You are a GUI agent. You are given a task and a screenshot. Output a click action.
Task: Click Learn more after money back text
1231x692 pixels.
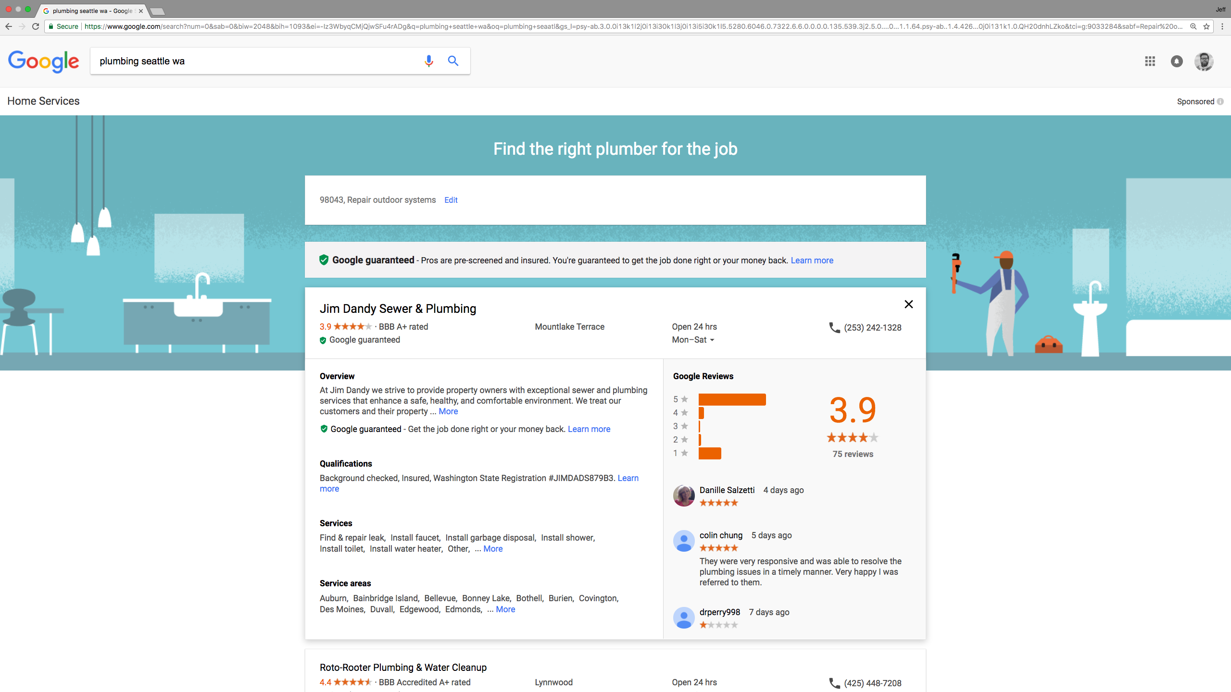[x=589, y=429]
